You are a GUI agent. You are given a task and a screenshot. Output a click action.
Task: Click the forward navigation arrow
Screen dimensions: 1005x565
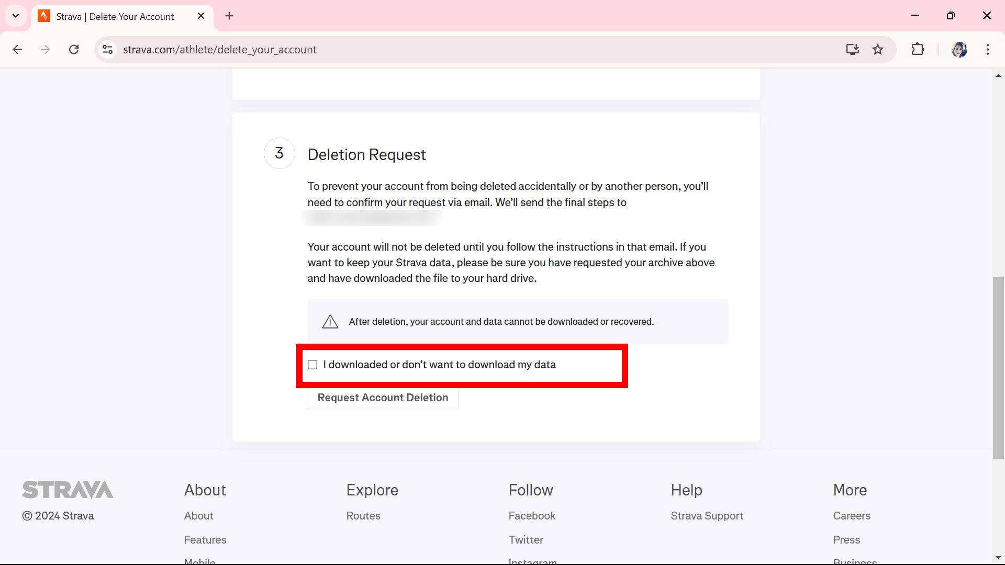tap(46, 49)
